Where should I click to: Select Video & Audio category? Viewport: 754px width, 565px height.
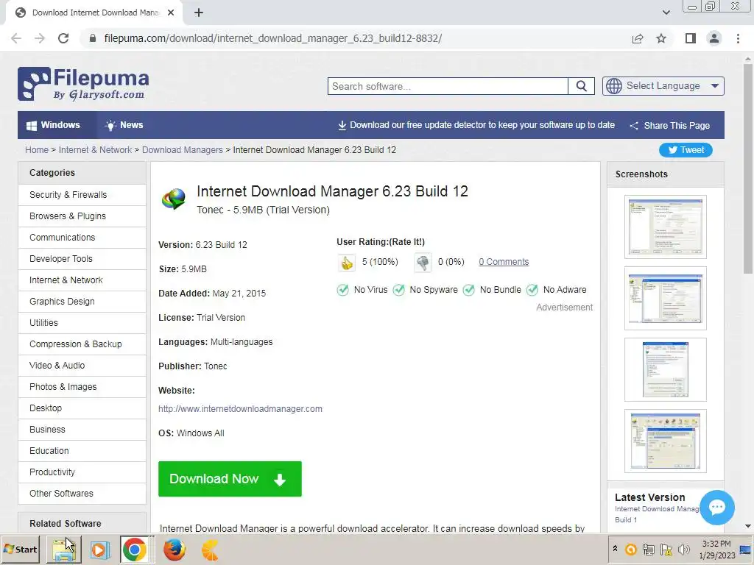point(82,366)
